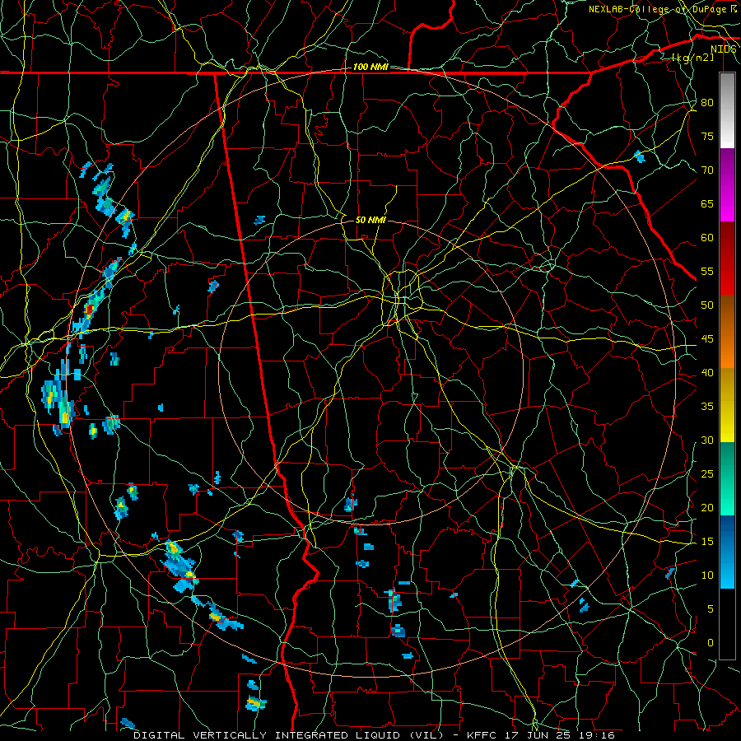Select the 5 value on the VIL scale

click(710, 609)
